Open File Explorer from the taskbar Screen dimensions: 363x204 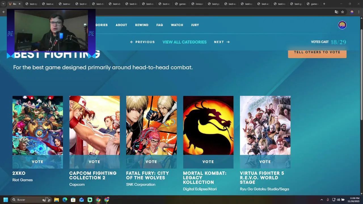pos(56,200)
